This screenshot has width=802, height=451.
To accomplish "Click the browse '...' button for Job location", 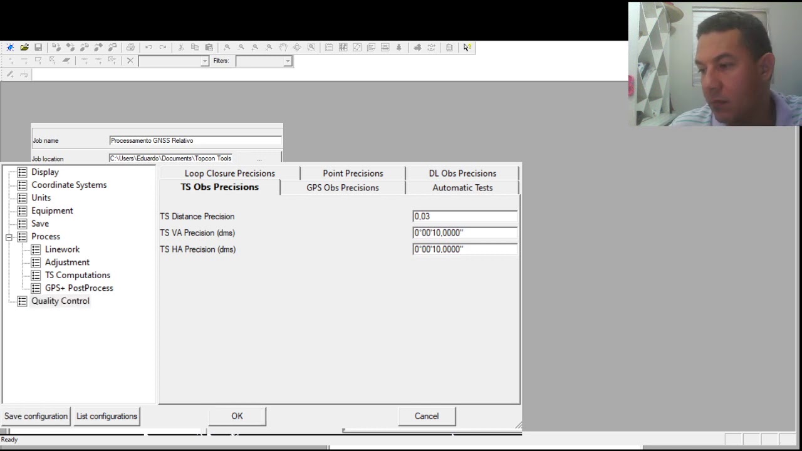I will [x=259, y=159].
